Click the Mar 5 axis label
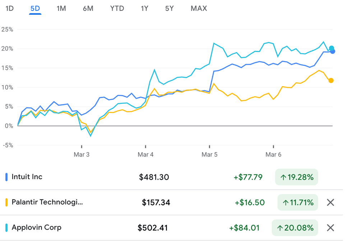Screen dimensions: 352x245 pos(209,154)
